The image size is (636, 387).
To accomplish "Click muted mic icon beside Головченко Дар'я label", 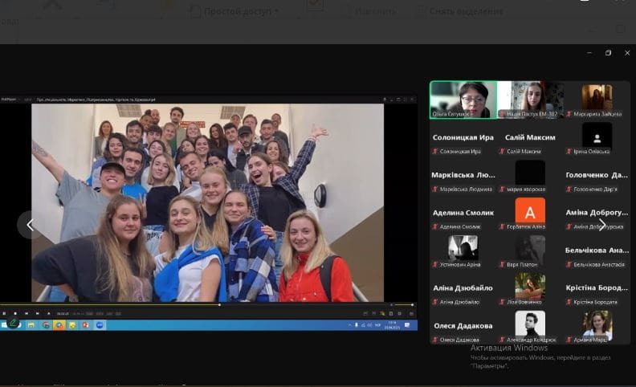I will pyautogui.click(x=569, y=189).
